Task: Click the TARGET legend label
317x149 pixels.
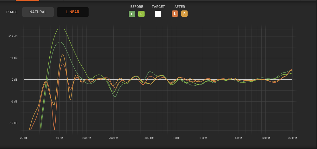Action: [158, 7]
